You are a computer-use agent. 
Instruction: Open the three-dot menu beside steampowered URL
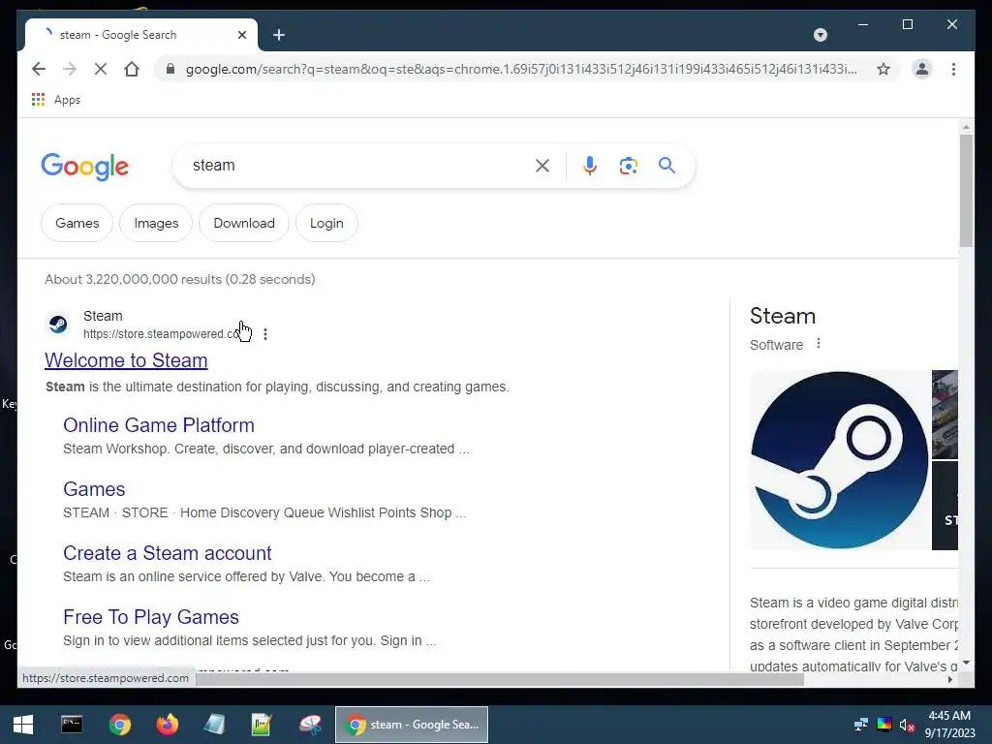[265, 334]
